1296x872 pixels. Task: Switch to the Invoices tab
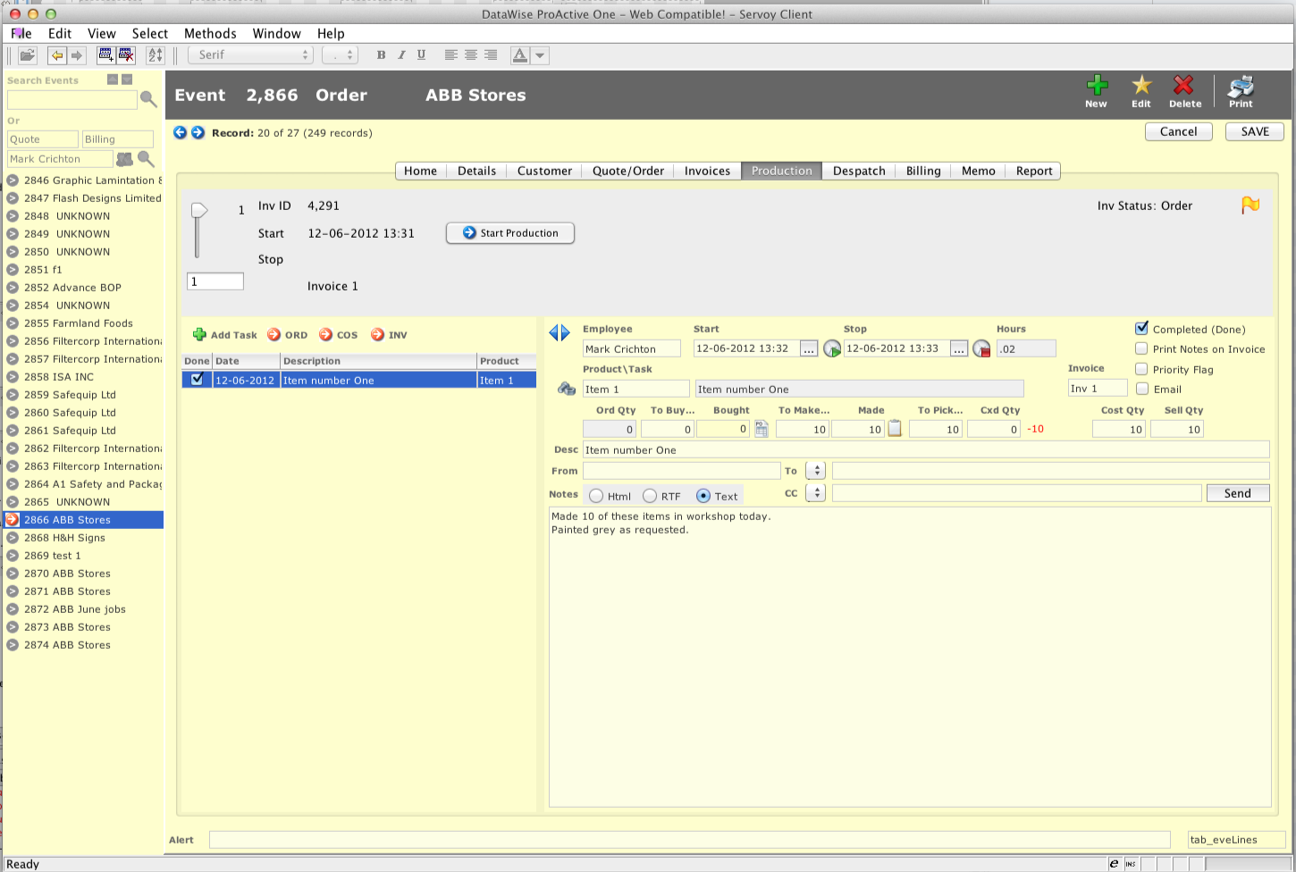[707, 171]
